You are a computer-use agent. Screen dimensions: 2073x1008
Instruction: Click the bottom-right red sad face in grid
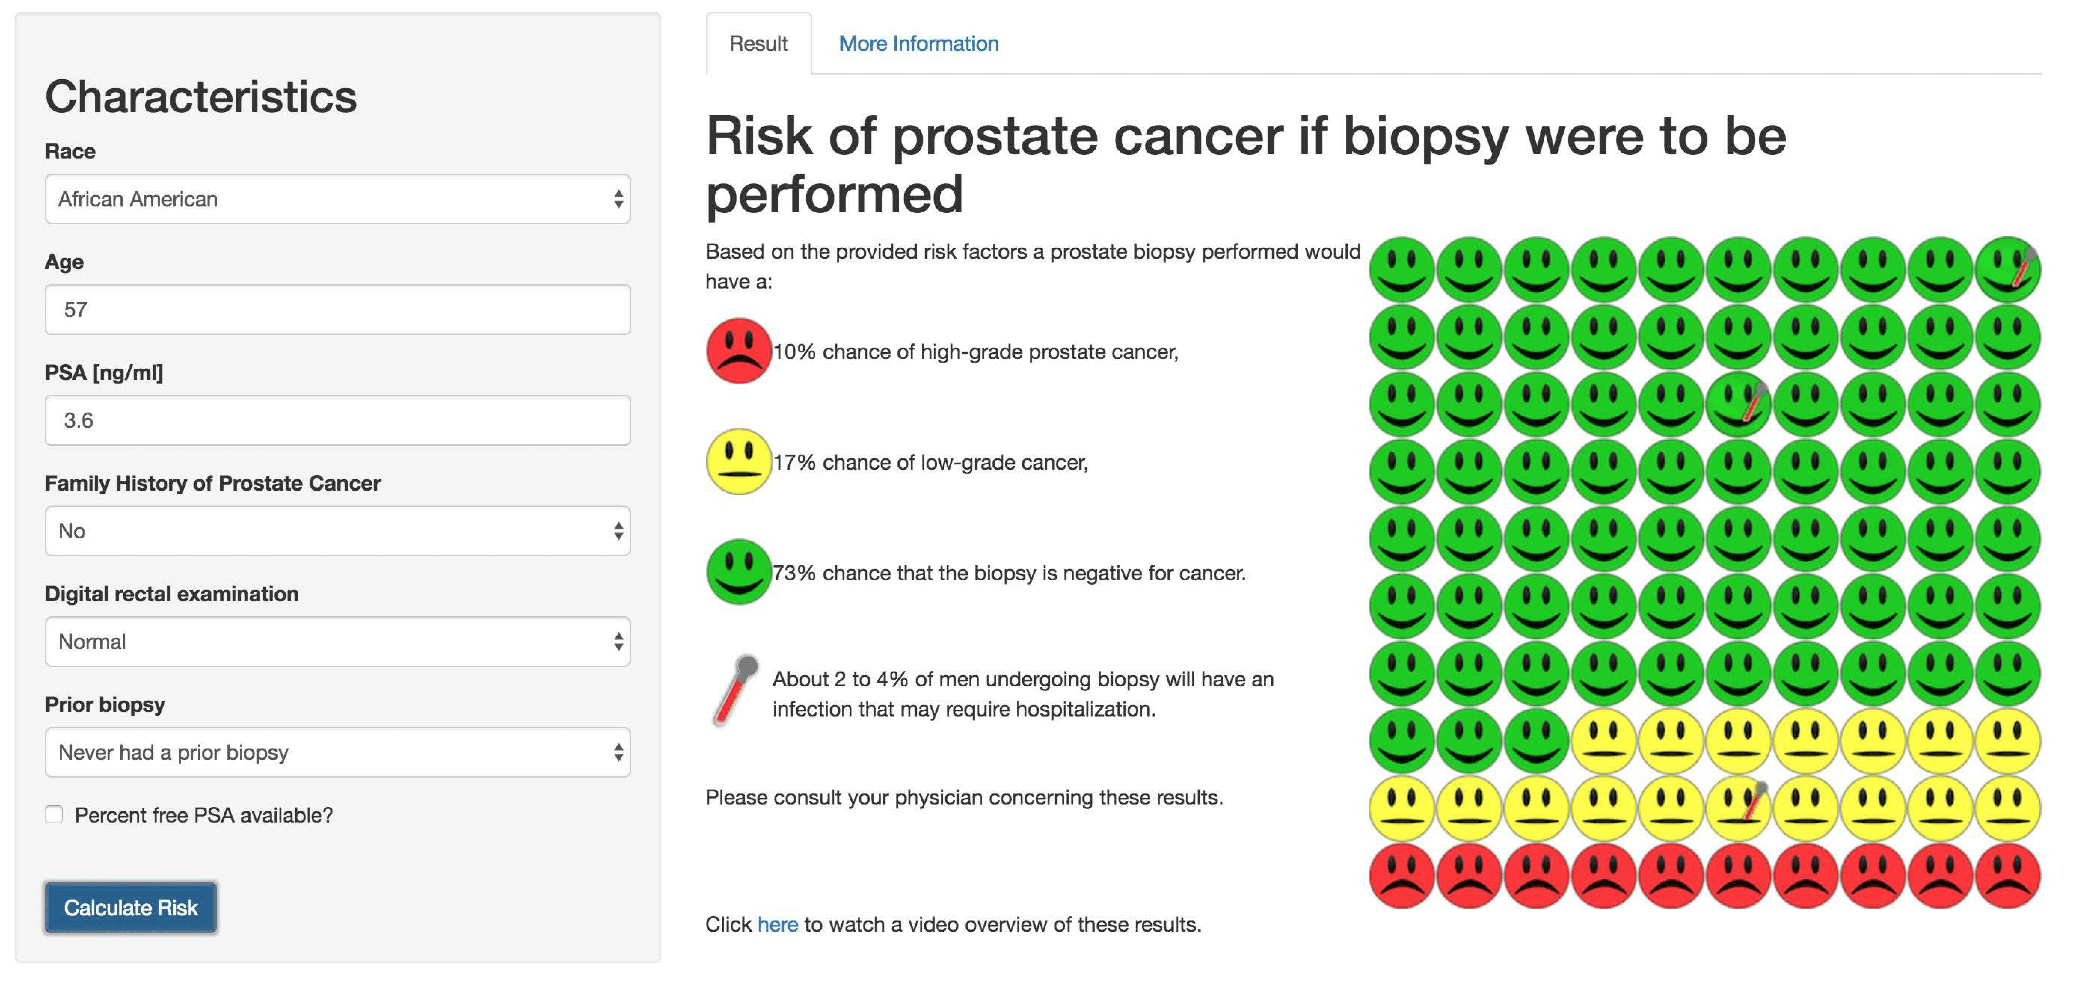(x=2007, y=875)
